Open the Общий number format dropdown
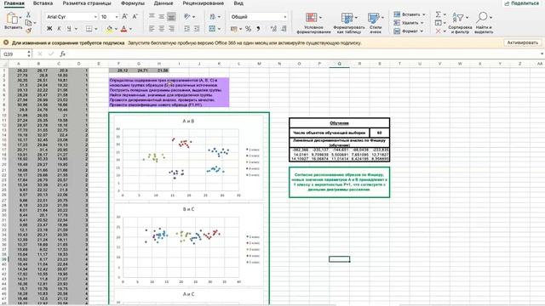Viewport: 545px width, 306px height. click(285, 17)
